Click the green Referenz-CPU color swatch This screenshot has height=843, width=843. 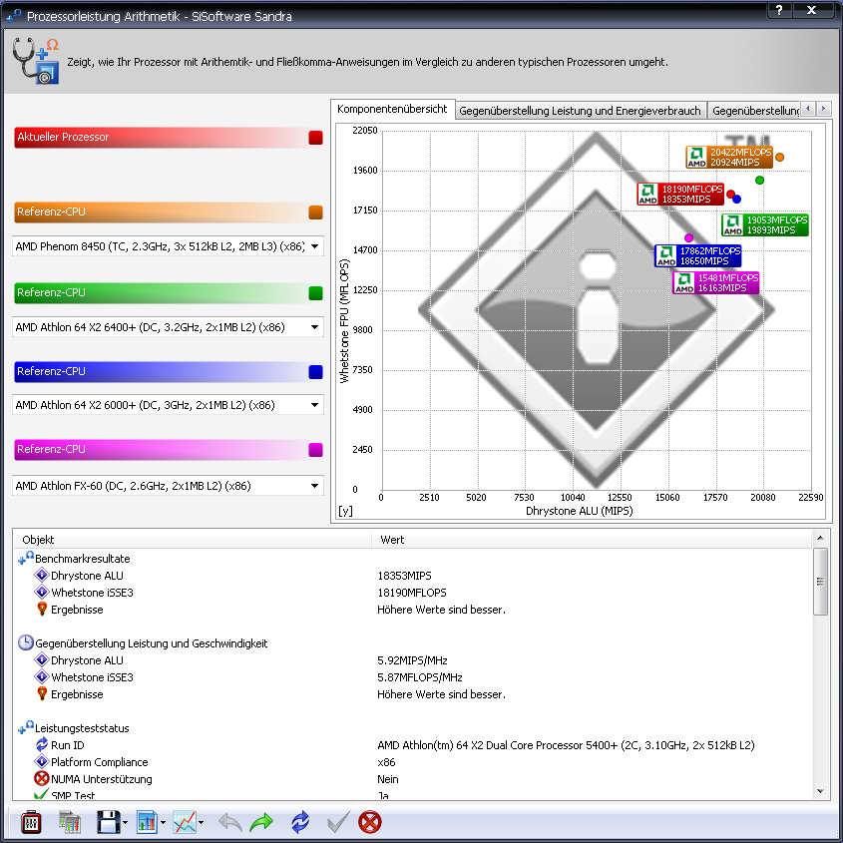tap(315, 293)
